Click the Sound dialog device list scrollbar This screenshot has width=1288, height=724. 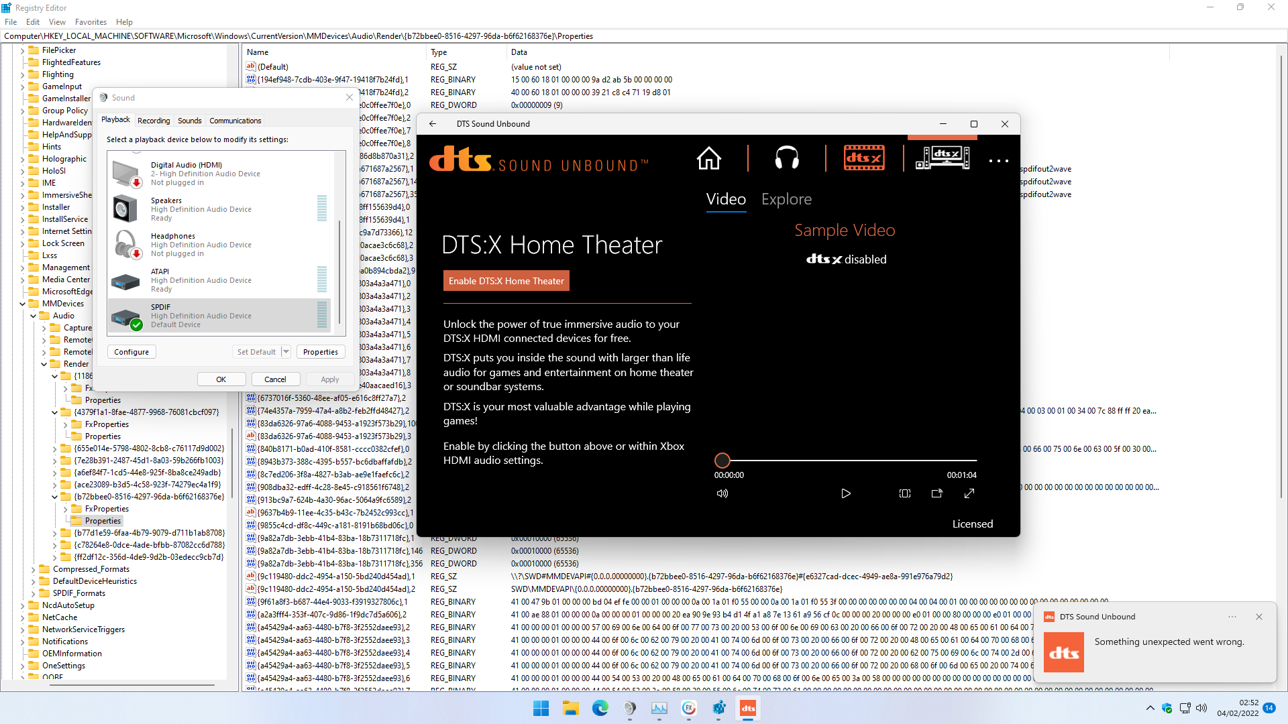click(x=339, y=271)
